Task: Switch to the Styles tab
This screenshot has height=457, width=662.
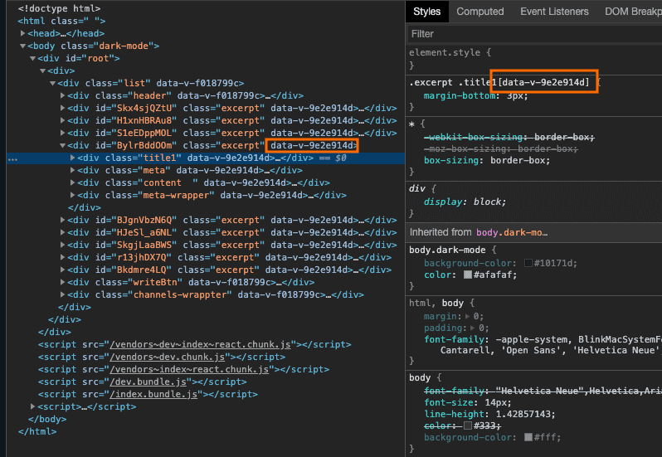Action: pyautogui.click(x=427, y=12)
